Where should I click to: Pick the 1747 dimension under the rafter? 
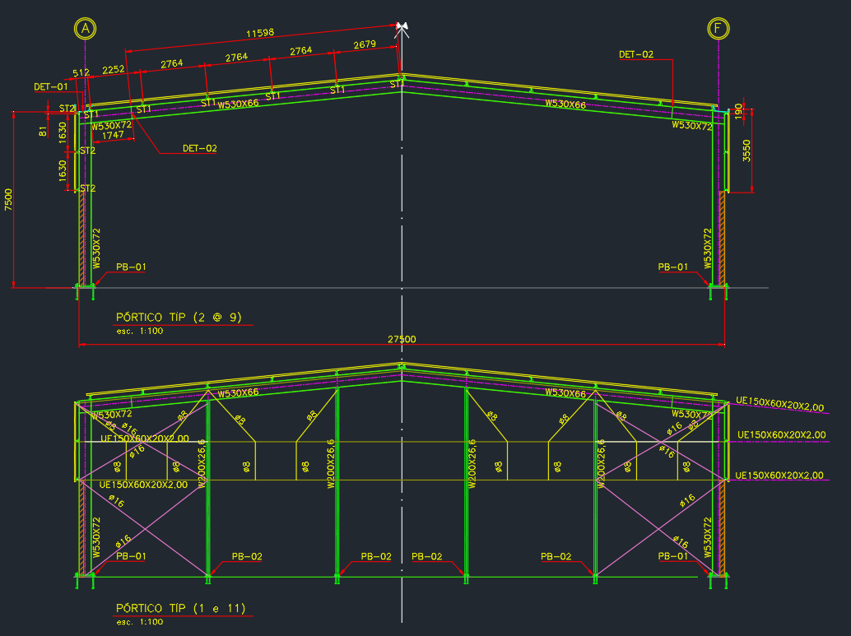click(113, 135)
